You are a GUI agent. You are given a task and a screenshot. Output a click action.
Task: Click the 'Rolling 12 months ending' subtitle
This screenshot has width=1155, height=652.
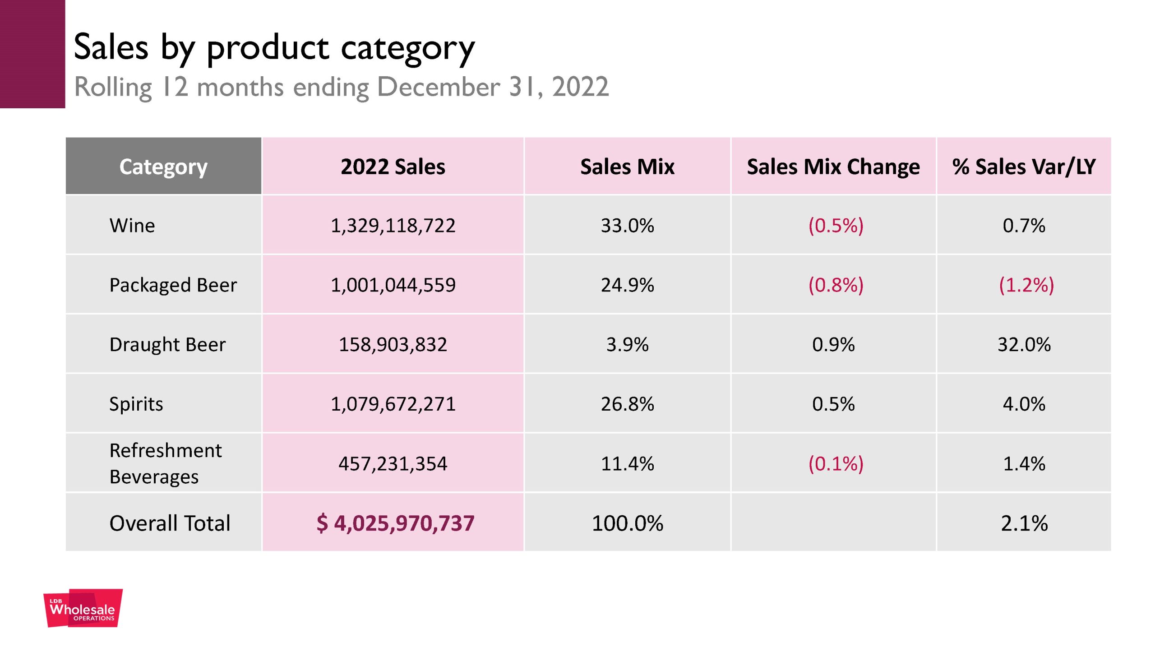342,87
